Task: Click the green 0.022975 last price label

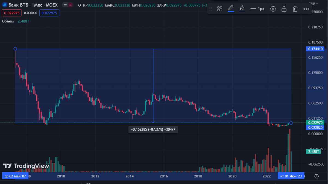Action: 315,123
